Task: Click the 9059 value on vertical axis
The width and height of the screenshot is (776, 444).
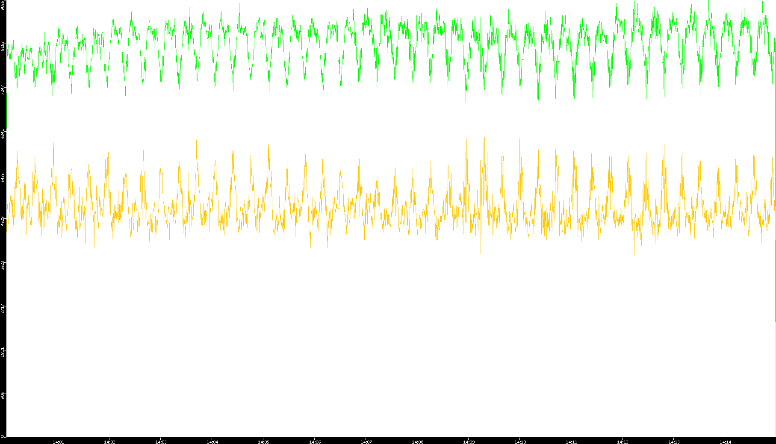Action: tap(3, 5)
